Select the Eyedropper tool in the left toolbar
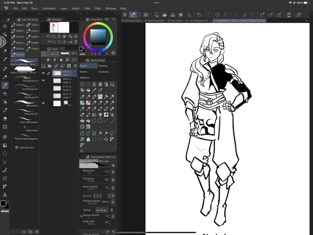Viewport: 313px width, 235px height. click(5, 59)
